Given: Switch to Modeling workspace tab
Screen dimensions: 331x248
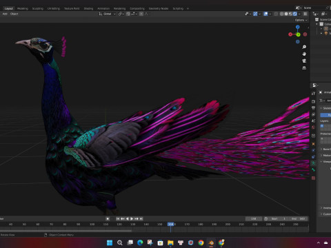Looking at the screenshot, I should [x=23, y=8].
